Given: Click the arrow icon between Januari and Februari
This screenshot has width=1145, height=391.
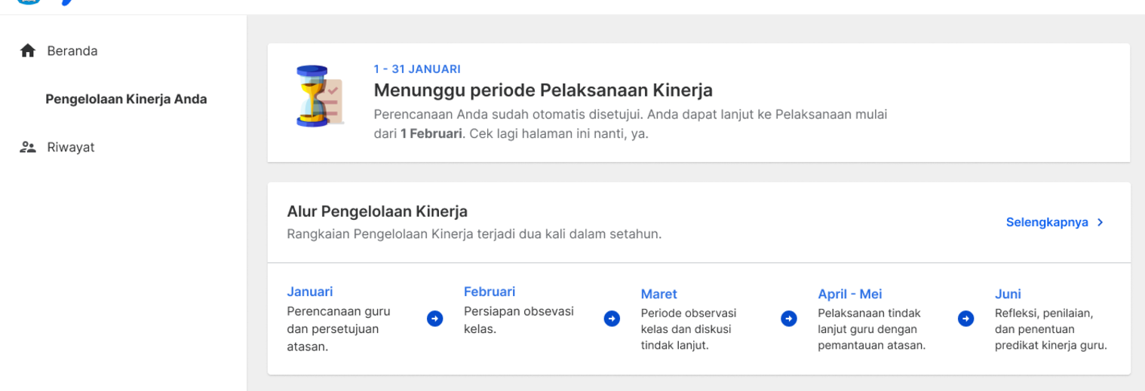Looking at the screenshot, I should [x=435, y=319].
